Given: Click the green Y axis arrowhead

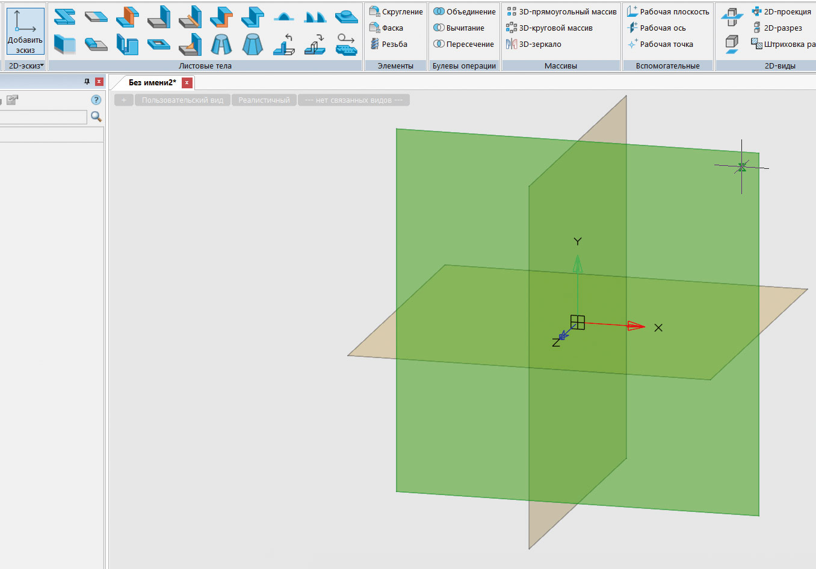Looking at the screenshot, I should pyautogui.click(x=578, y=264).
